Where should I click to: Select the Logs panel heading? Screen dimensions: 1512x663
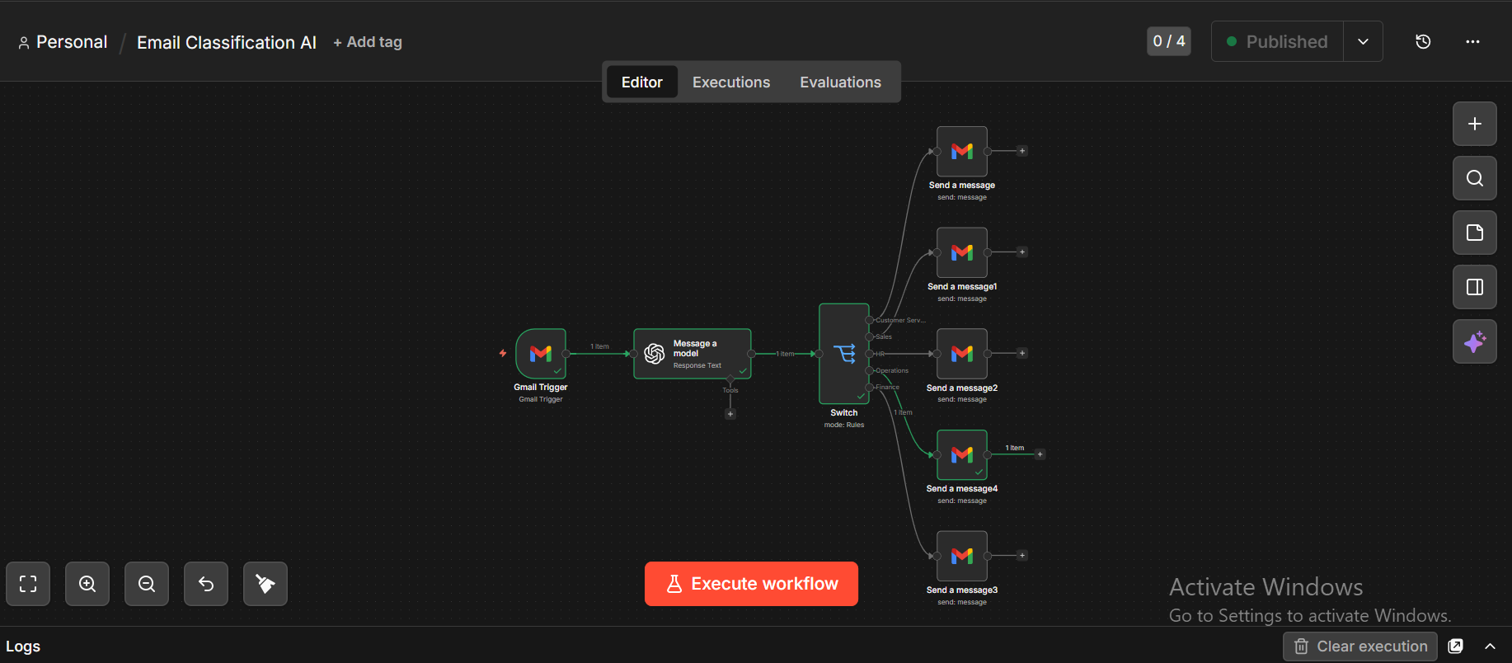(23, 647)
